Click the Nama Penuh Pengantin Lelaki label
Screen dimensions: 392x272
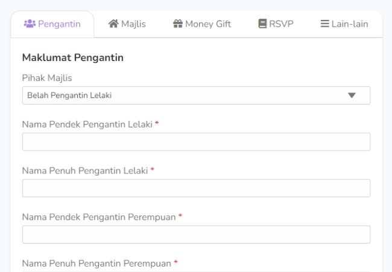coord(85,170)
